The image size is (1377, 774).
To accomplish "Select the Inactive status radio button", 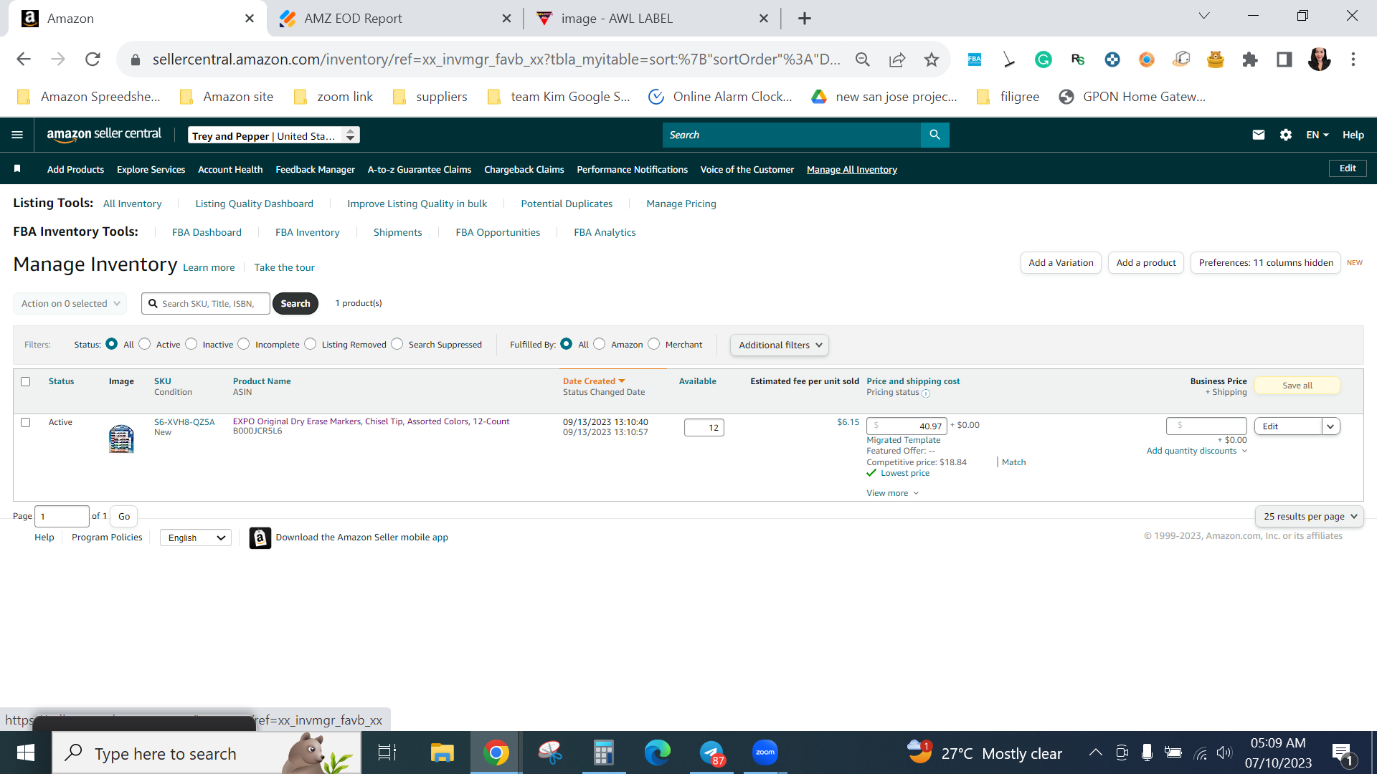I will pyautogui.click(x=191, y=344).
